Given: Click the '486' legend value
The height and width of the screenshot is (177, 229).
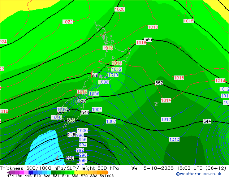Looking at the screenshot, I should pos(19,176).
